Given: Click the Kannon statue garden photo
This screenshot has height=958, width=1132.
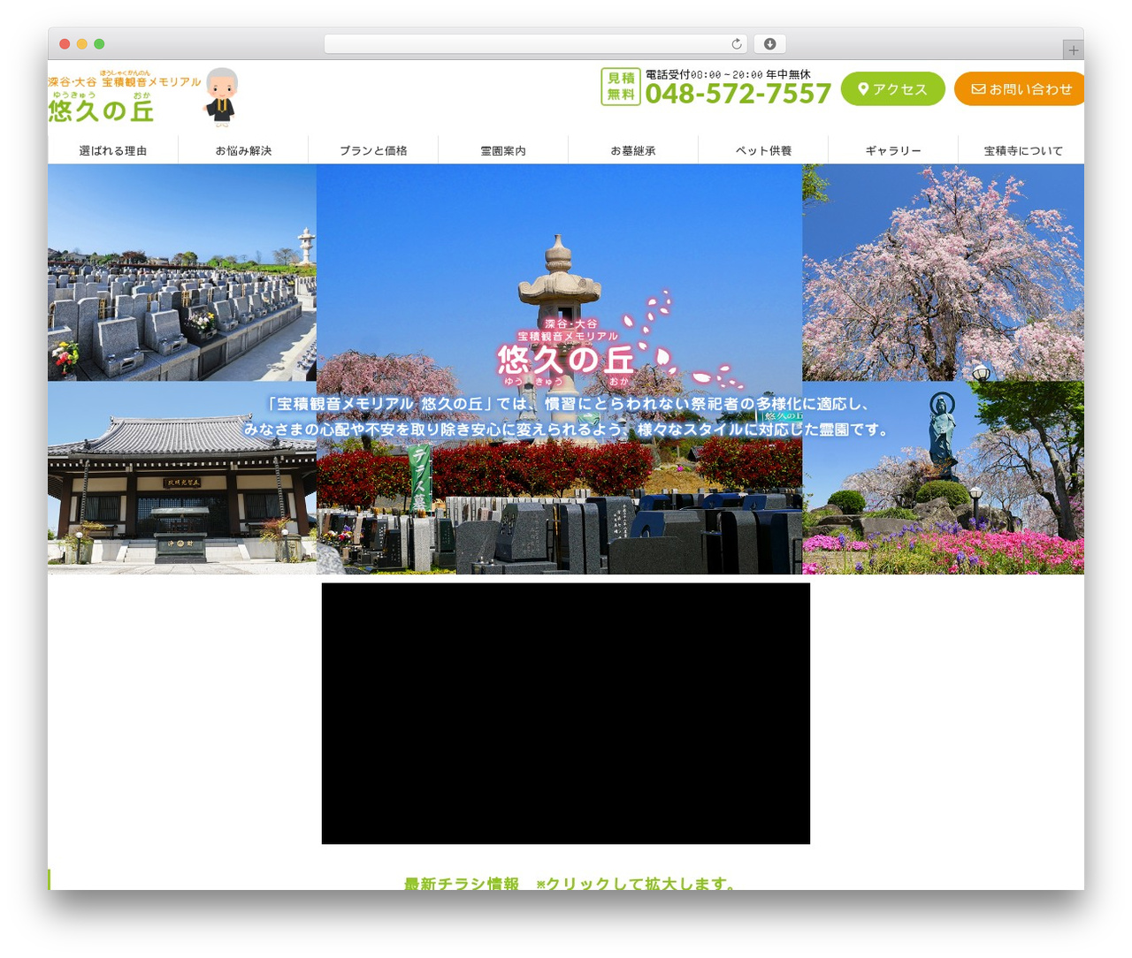Looking at the screenshot, I should coord(943,478).
